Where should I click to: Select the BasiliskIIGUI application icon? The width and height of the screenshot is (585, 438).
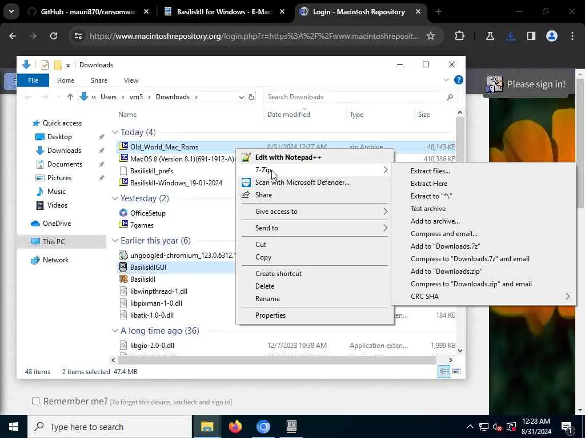click(x=123, y=267)
